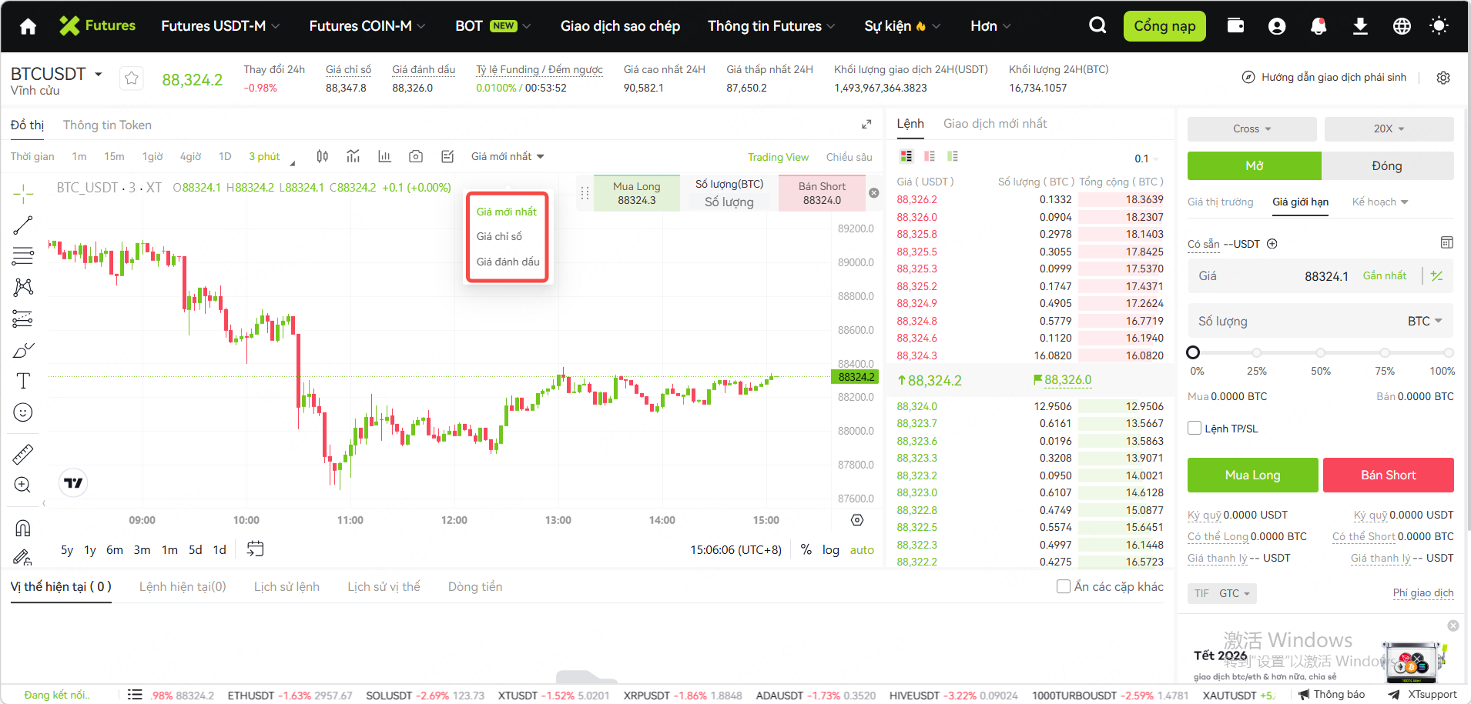
Task: Open the chart indicators icon
Action: click(354, 157)
